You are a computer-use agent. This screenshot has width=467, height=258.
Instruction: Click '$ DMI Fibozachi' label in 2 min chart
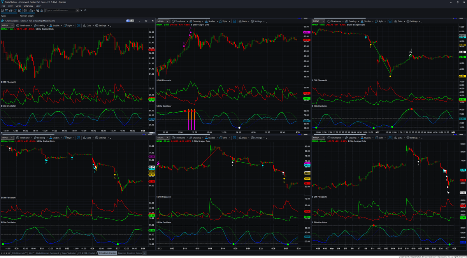click(164, 80)
